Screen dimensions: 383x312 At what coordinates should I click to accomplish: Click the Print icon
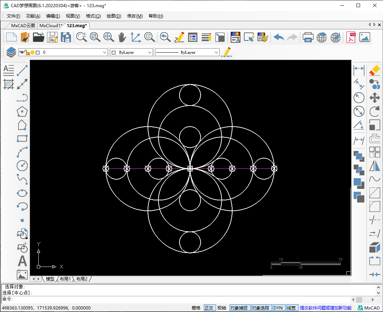coord(308,37)
